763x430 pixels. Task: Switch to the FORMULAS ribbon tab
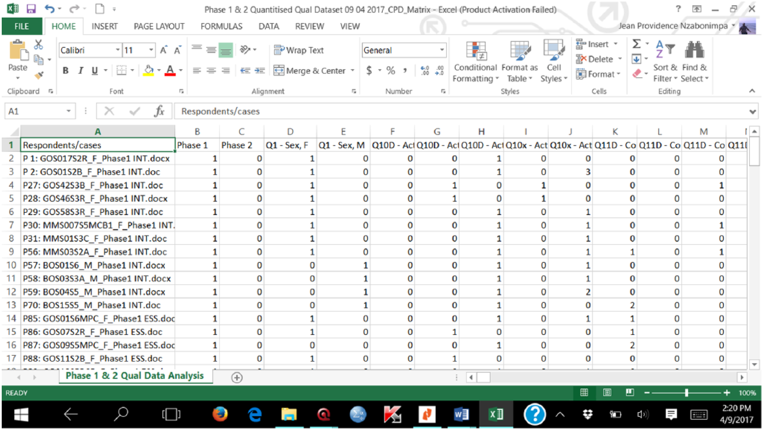click(221, 26)
